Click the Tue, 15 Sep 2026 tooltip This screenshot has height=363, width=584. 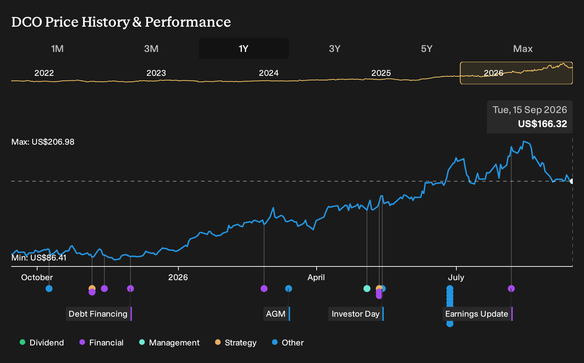tap(530, 117)
